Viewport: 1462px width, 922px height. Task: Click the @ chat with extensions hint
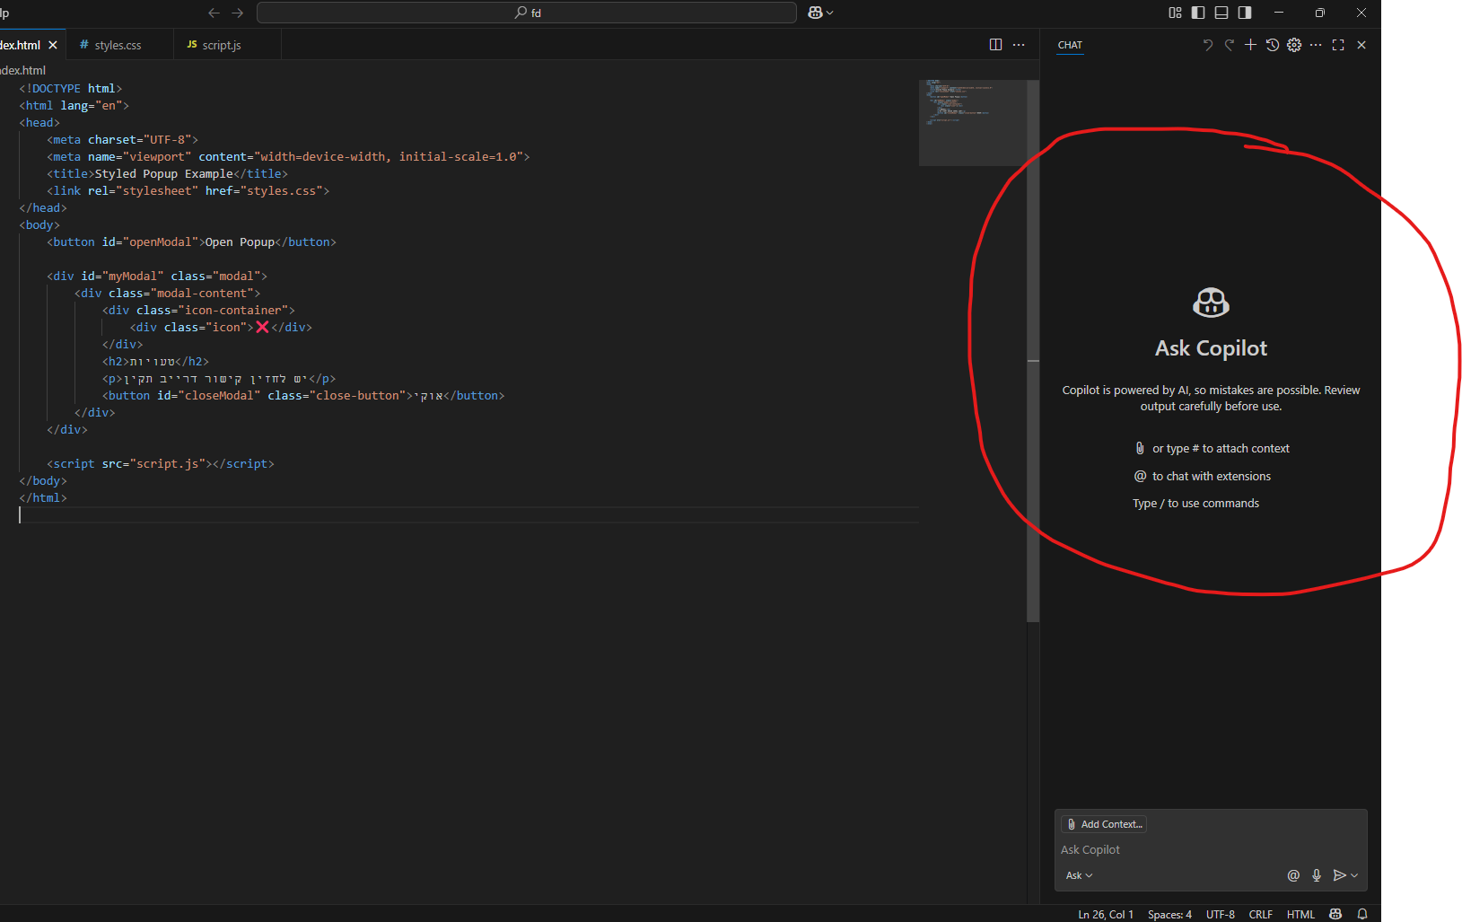1203,476
